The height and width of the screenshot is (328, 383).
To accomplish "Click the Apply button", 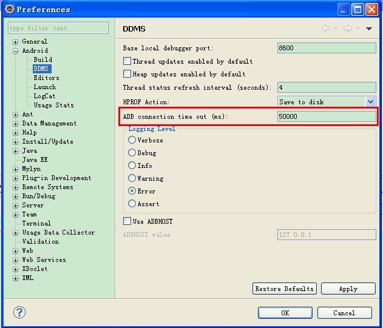I will (x=348, y=289).
